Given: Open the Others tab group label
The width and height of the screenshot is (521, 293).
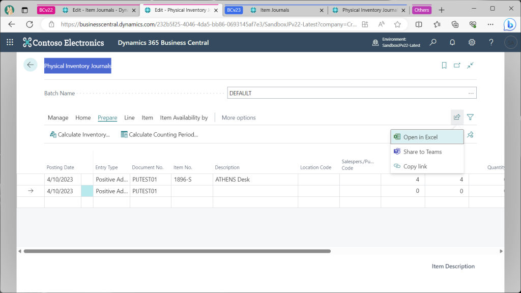Looking at the screenshot, I should (422, 10).
